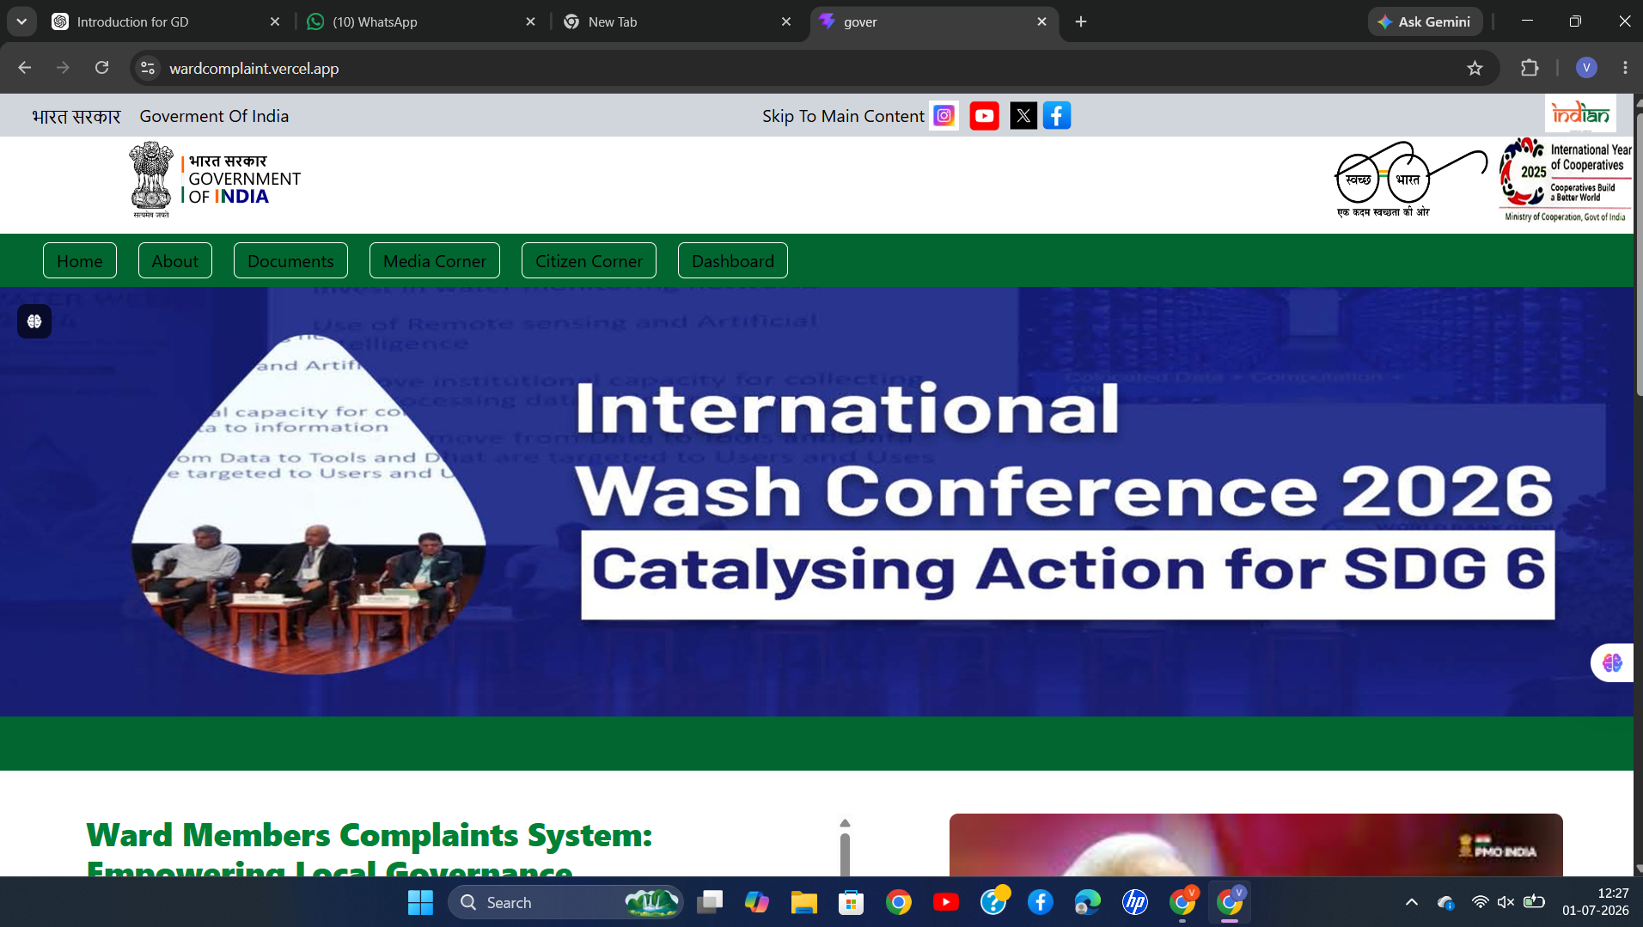Launch Microsoft Store from taskbar
This screenshot has height=927, width=1643.
pyautogui.click(x=851, y=902)
